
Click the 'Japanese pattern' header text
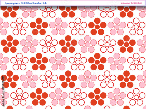coord(12,3)
